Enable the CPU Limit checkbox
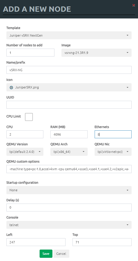 point(29,117)
